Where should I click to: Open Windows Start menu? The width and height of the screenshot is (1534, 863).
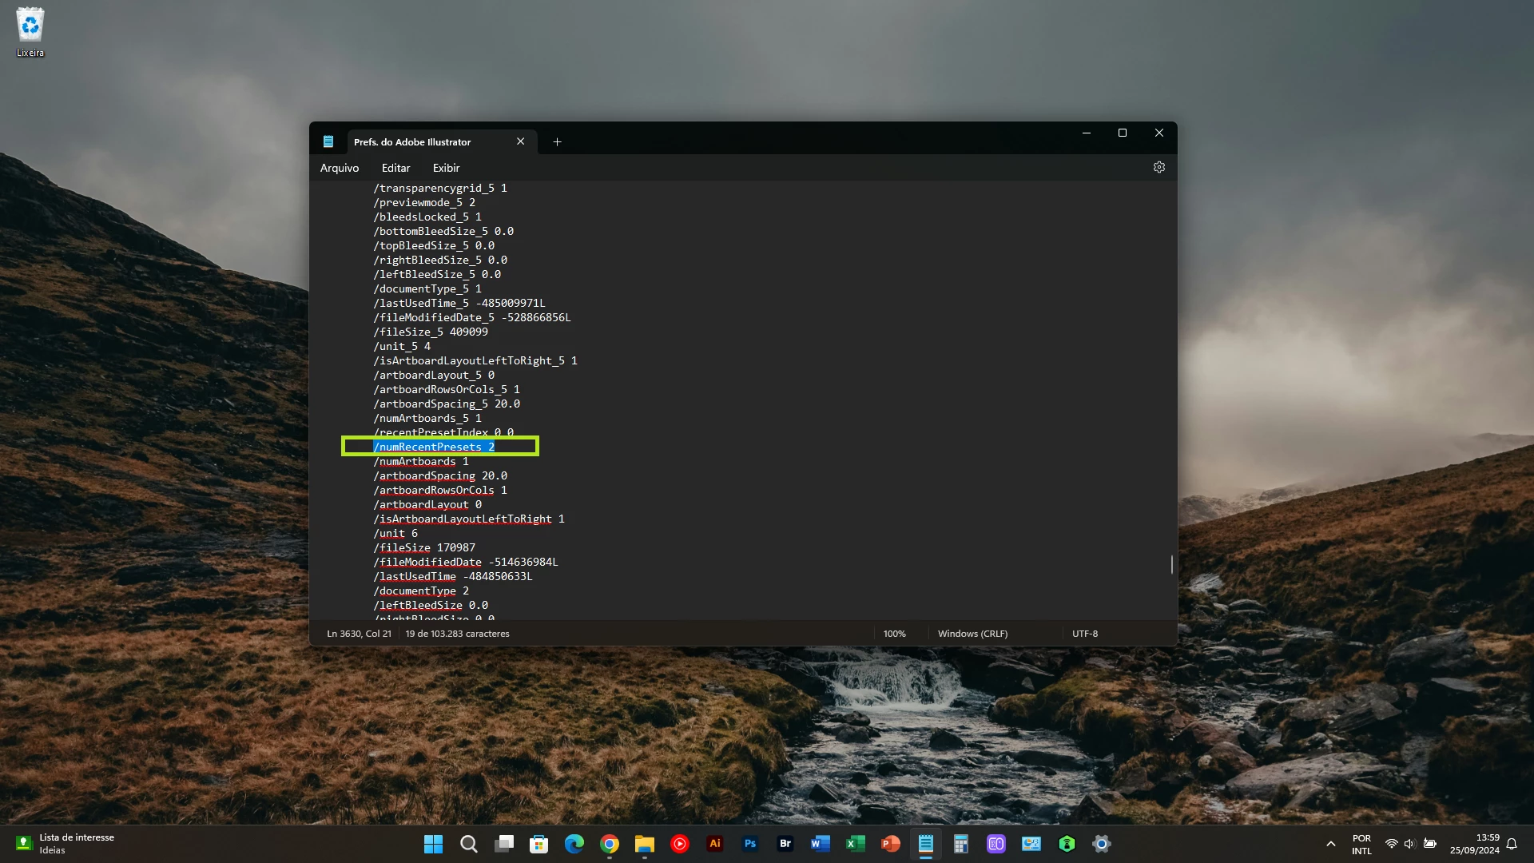point(433,844)
